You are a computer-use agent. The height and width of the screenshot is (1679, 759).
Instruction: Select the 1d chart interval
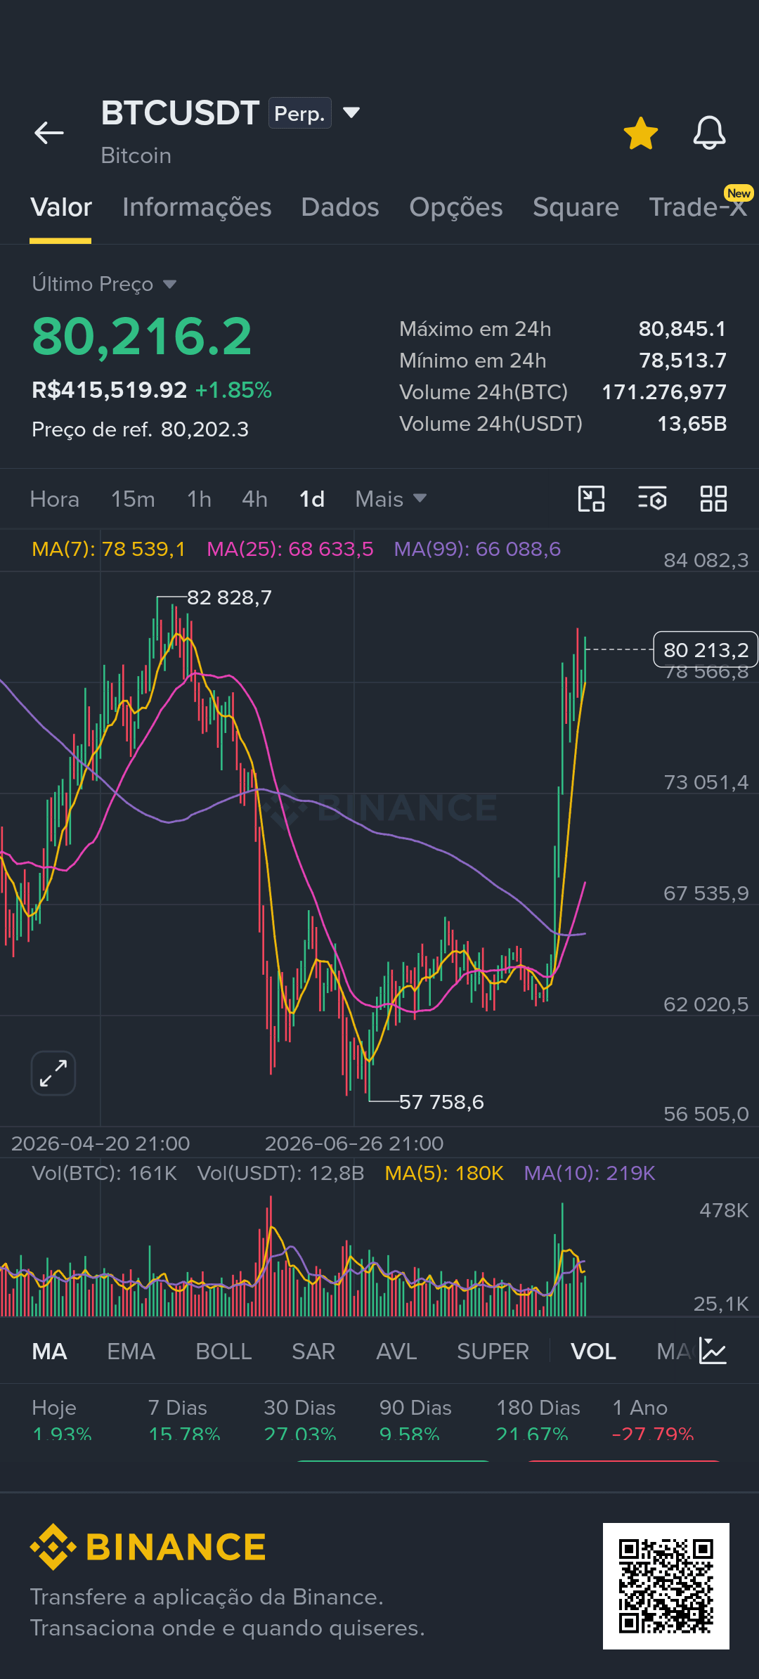(x=312, y=499)
